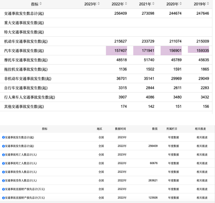The width and height of the screenshot is (215, 203).
Task: Select row label 其他交通事故发生数(起)
Action: [24, 106]
